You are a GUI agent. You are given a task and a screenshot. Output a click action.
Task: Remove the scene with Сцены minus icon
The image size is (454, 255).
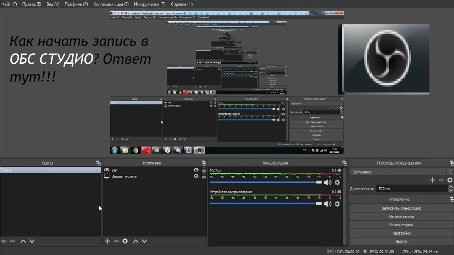[x=12, y=241]
